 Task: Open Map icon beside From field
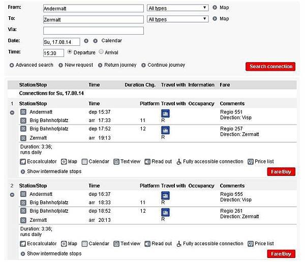pos(215,8)
